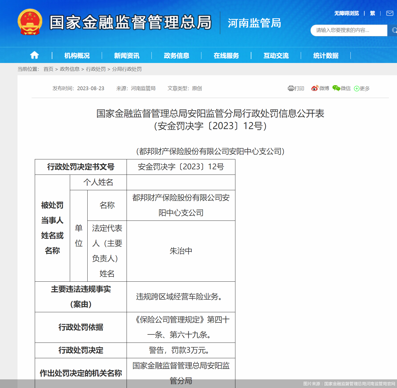Open the 统计数据 menu
Image resolution: width=397 pixels, height=388 pixels.
click(326, 55)
